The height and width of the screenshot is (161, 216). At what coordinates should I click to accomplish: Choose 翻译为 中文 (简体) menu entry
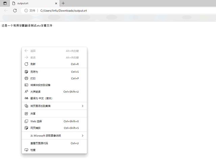(41, 98)
